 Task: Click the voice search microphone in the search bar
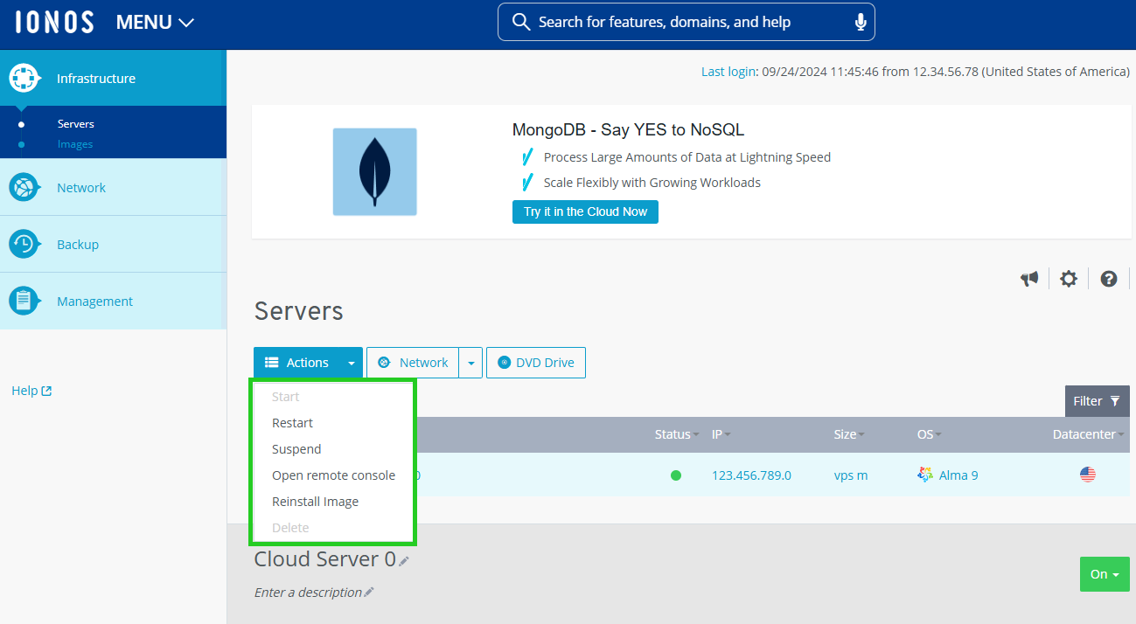(860, 21)
